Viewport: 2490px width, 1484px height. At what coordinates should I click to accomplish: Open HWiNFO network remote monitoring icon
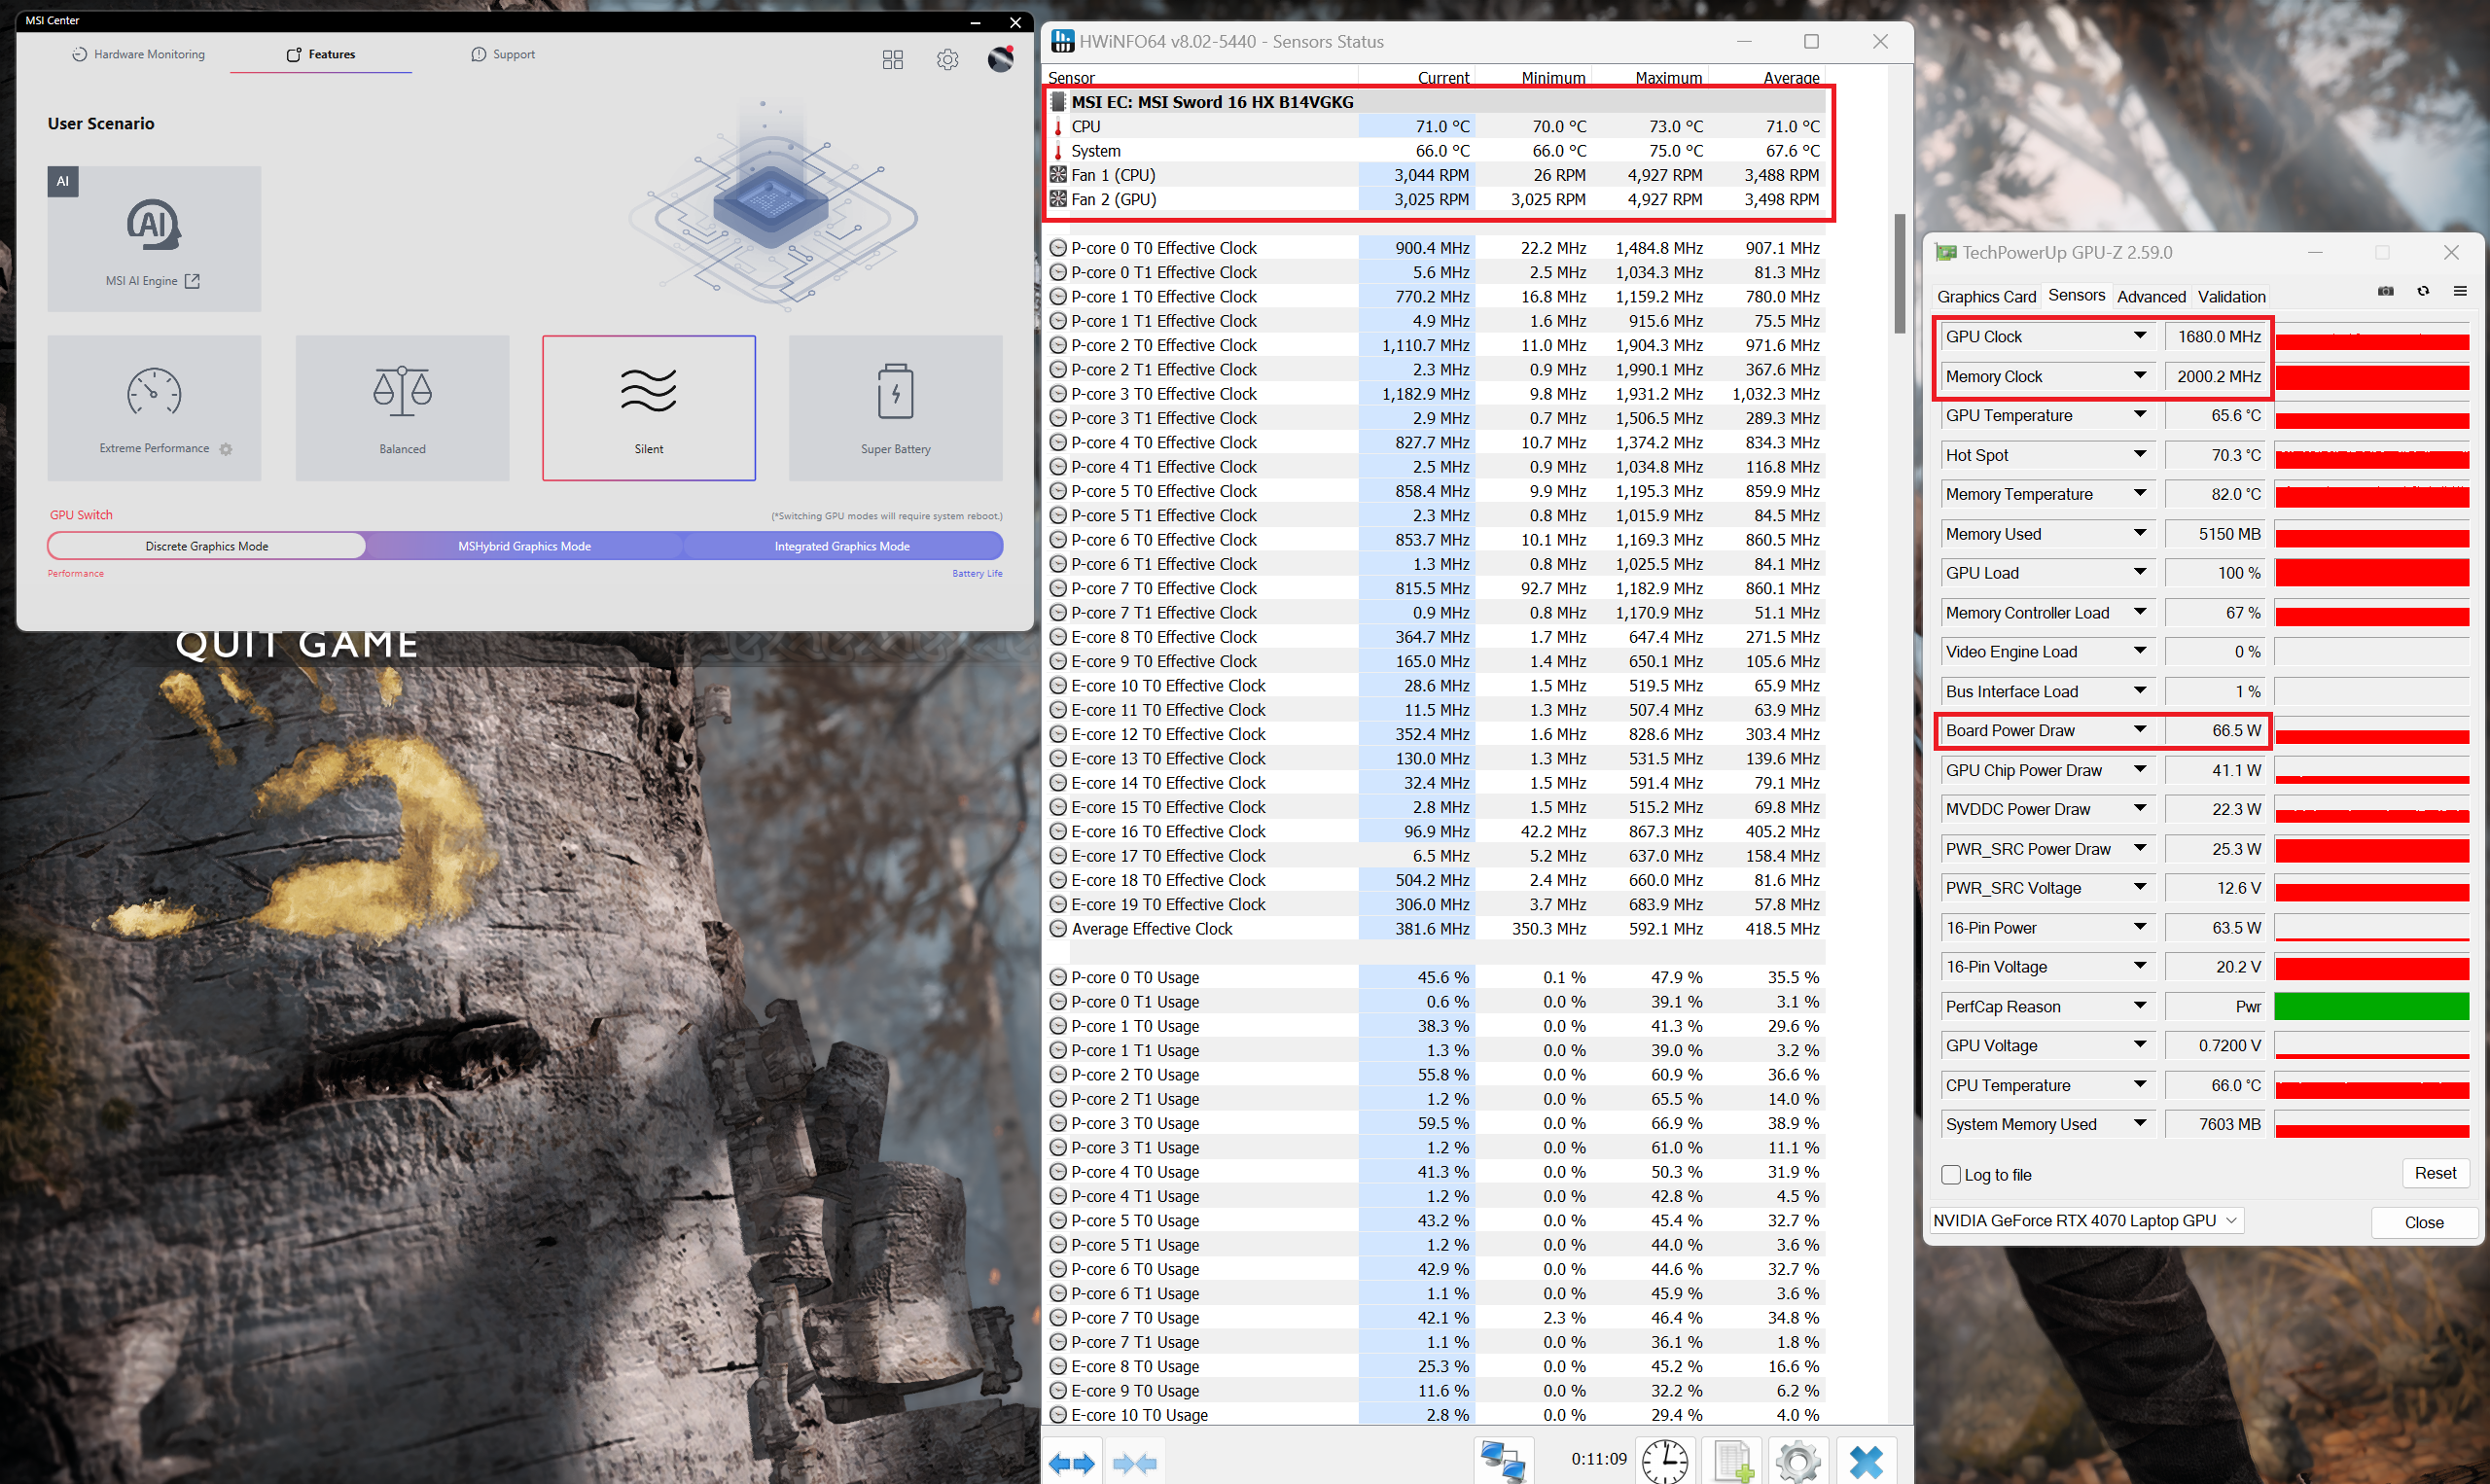1503,1461
